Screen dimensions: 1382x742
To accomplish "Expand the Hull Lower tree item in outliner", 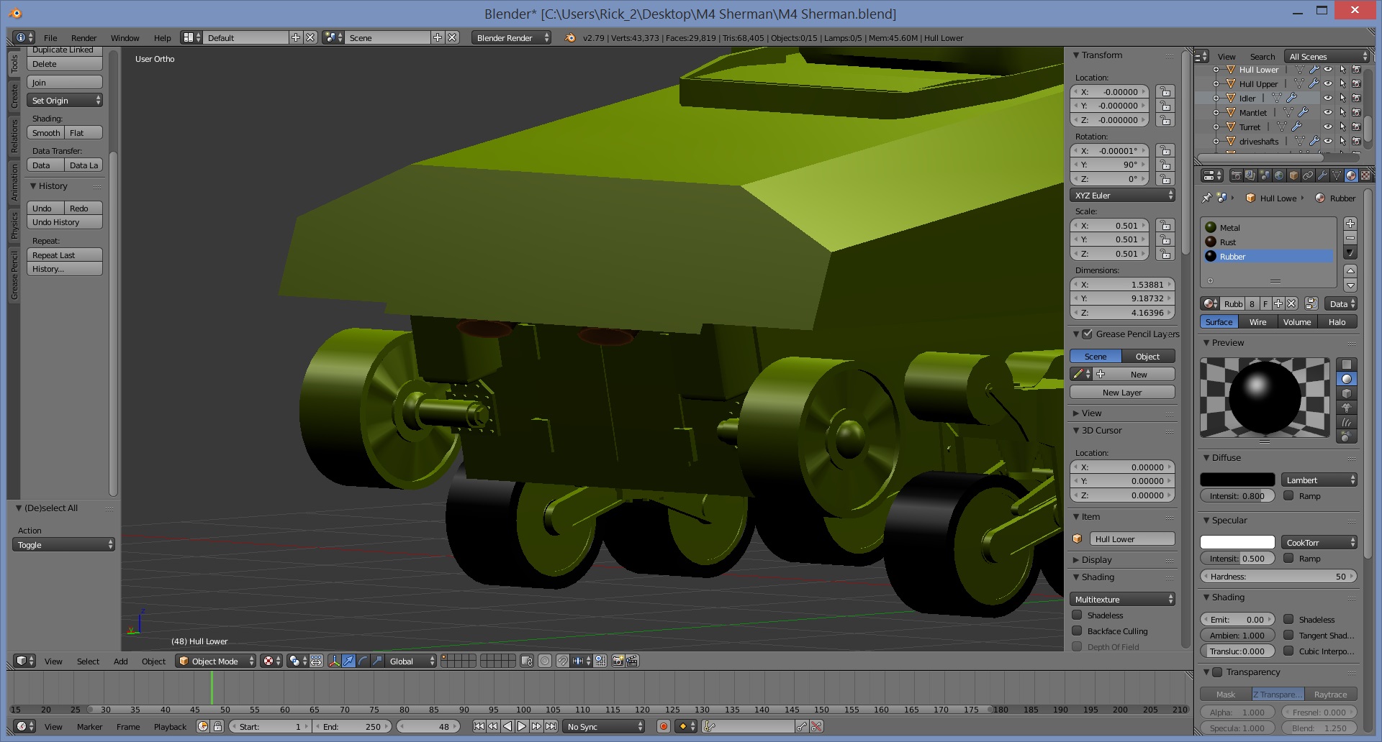I will tap(1216, 70).
